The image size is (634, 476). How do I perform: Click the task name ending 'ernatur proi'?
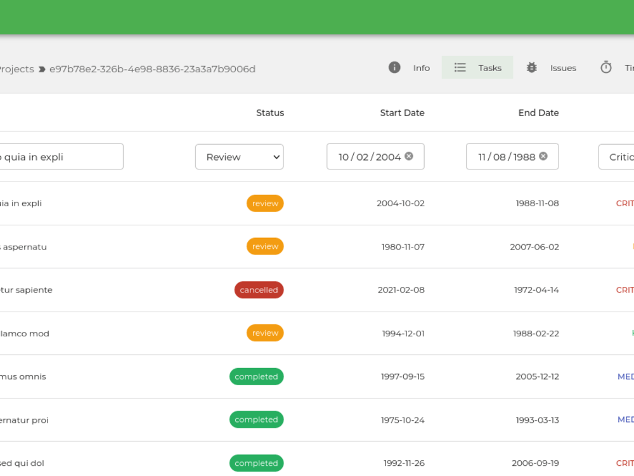24,420
